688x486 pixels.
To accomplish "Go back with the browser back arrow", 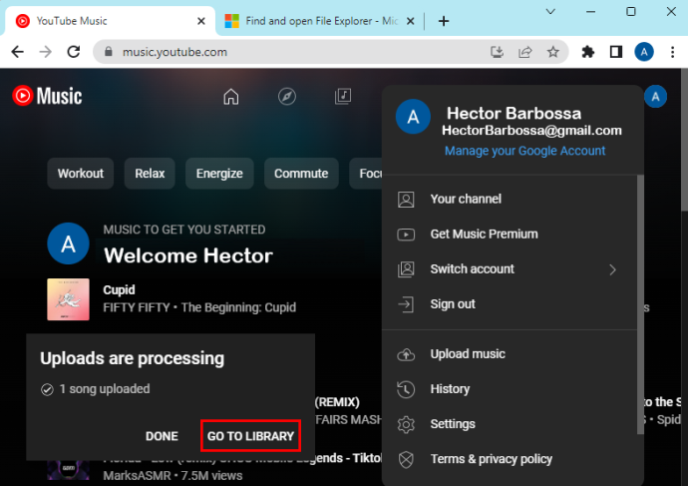I will pyautogui.click(x=18, y=52).
